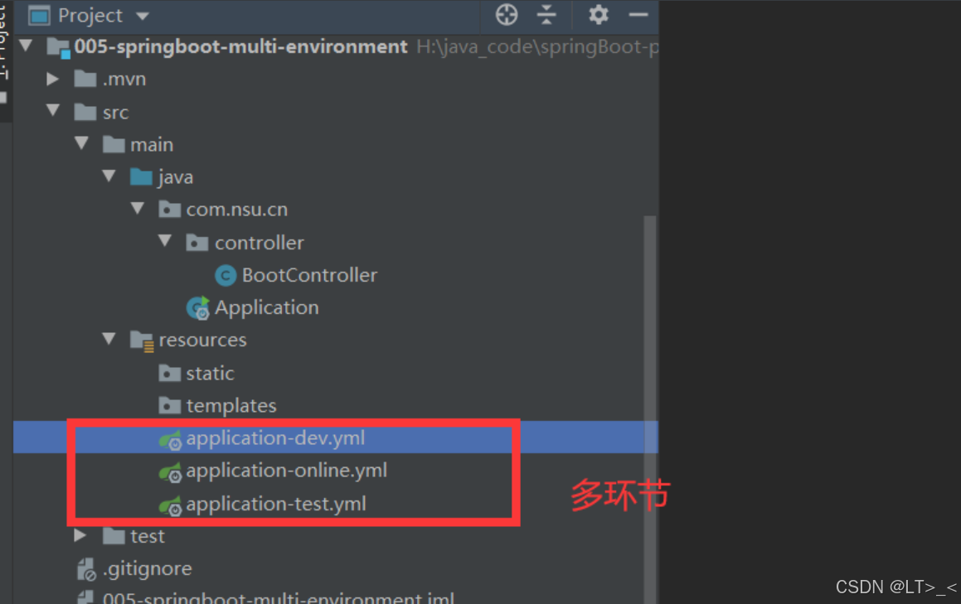Click the Spring icon next to application-test.yml
961x604 pixels.
[170, 504]
